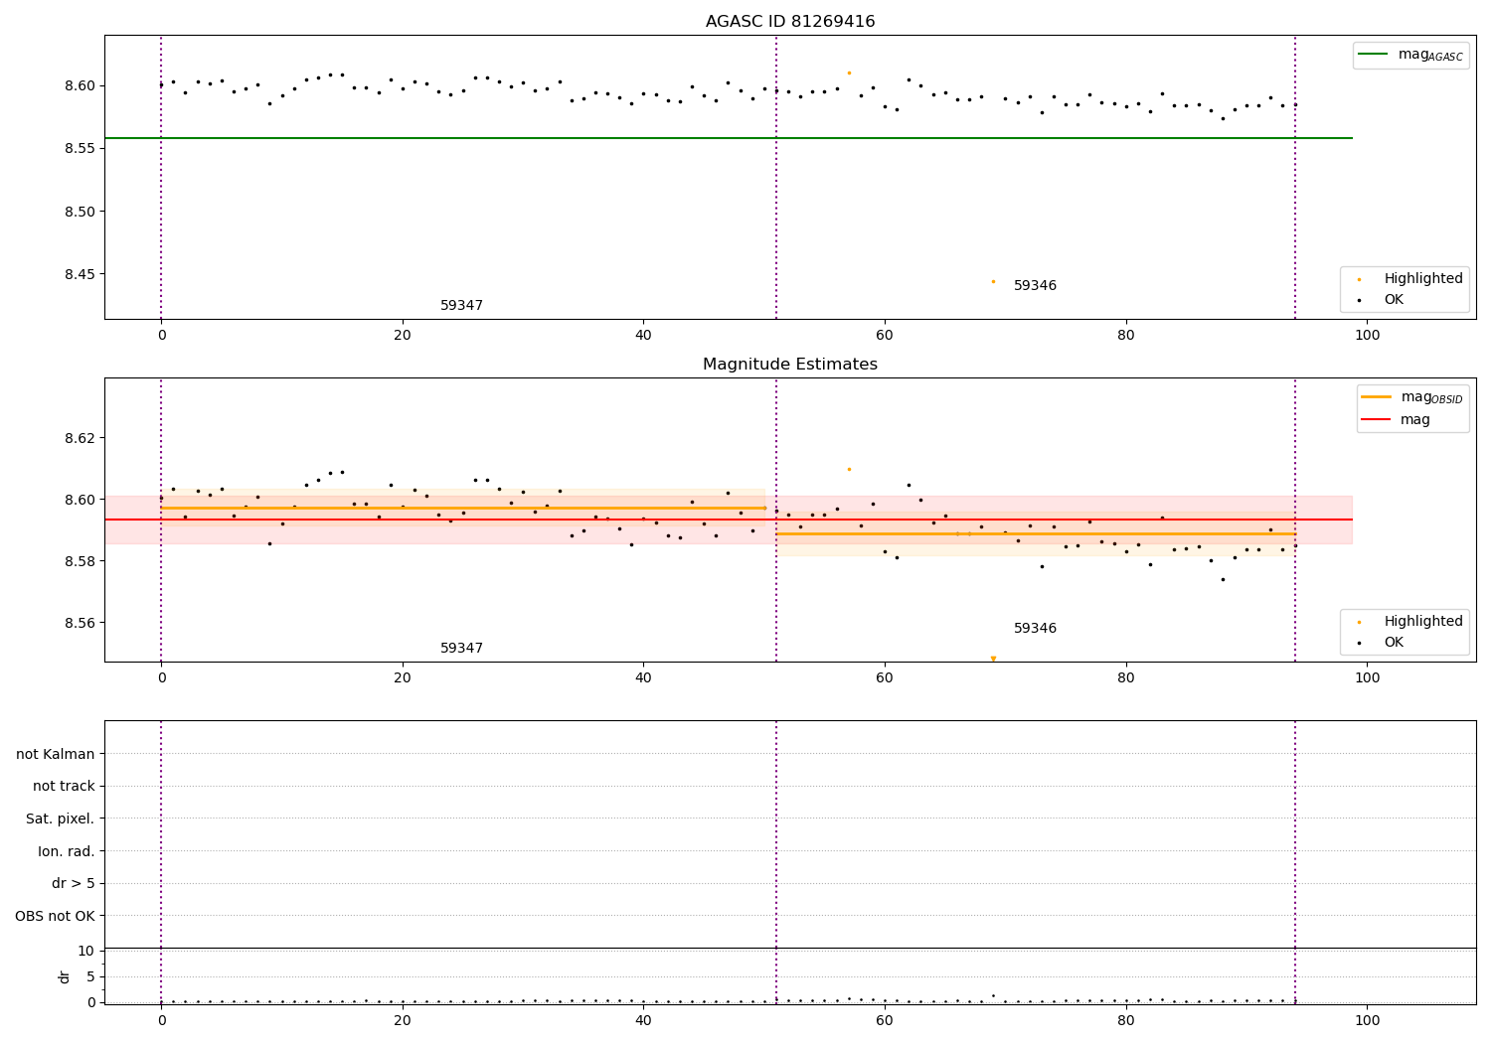Click 'Highlighted' in the Magnitude Estimates legend
The image size is (1491, 1043).
click(1423, 622)
